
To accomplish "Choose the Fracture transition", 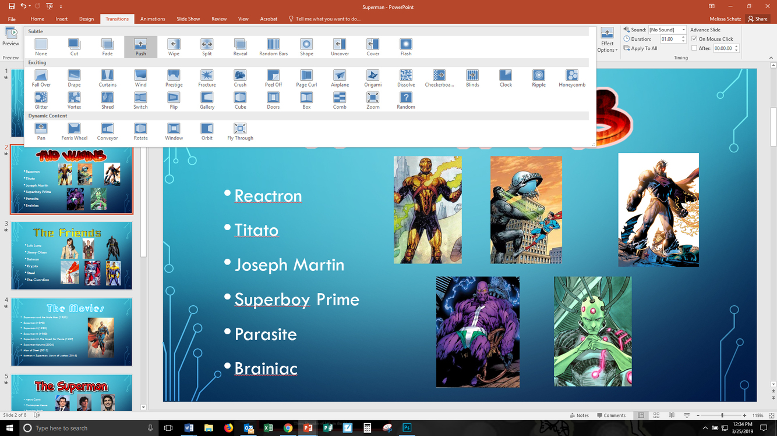I will 207,78.
